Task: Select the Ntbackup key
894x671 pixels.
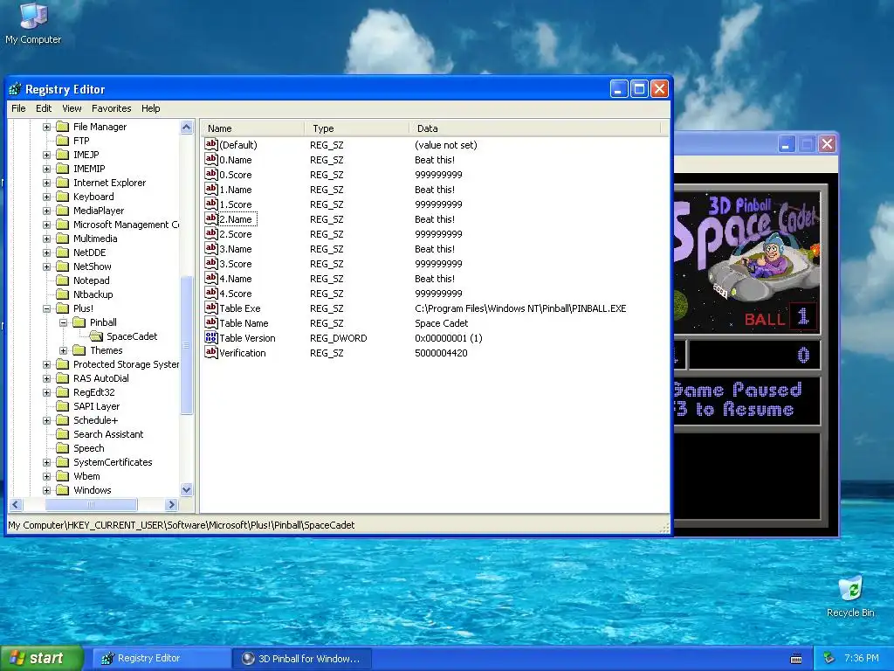Action: (x=93, y=294)
